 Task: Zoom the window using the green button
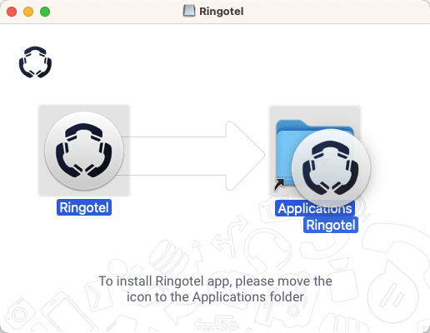point(45,12)
